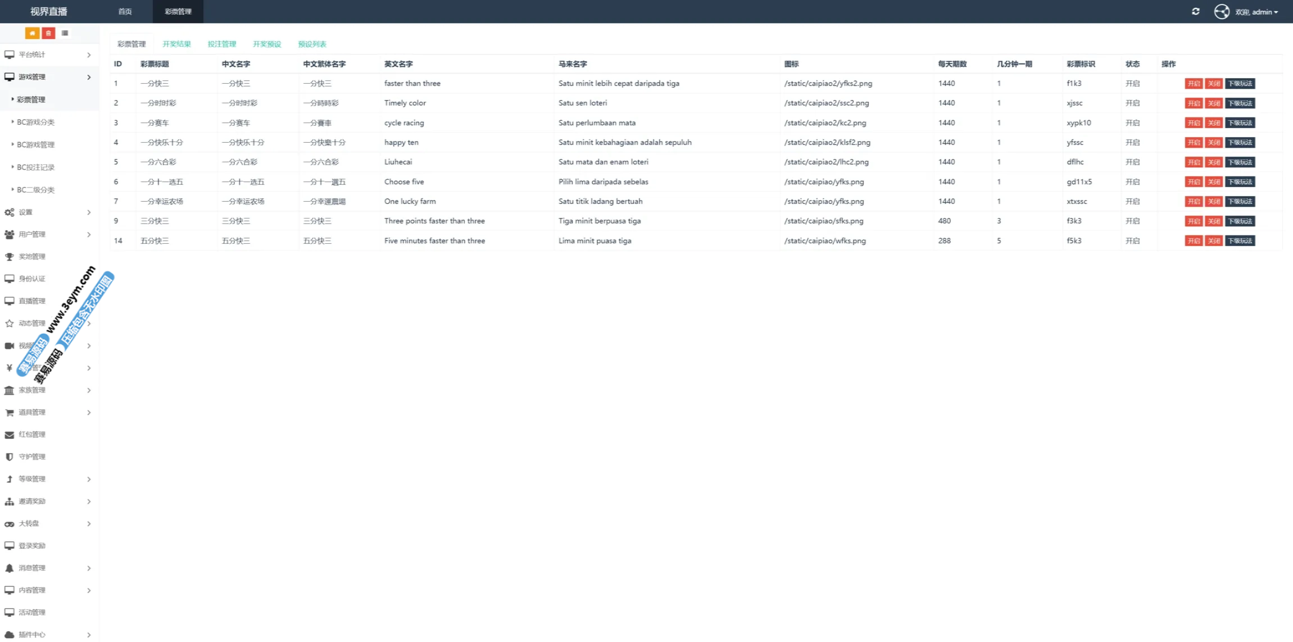Open 奖池管理 trophy icon menu item
This screenshot has height=642, width=1293.
point(31,257)
